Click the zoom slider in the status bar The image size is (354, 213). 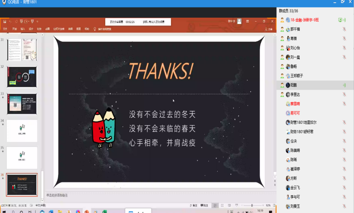point(252,206)
